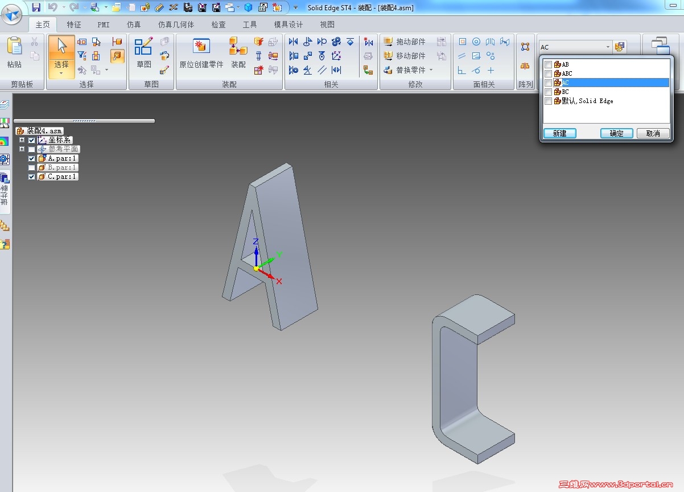This screenshot has width=684, height=492.
Task: Click the blue 3D box icon in quick access toolbar
Action: [x=249, y=7]
